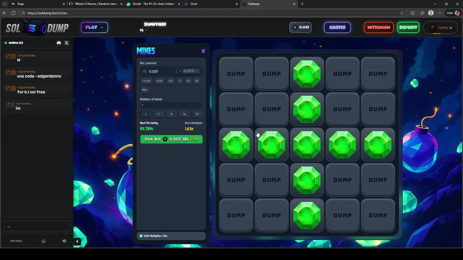This screenshot has height=260, width=463.
Task: Reveal fourth-row DUMP tile in last column
Action: [x=378, y=180]
